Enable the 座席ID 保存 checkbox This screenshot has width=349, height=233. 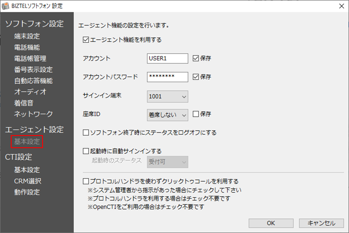[196, 114]
